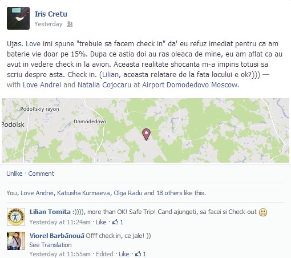
Task: Like Lilian Tomita's comment
Action: 101,222
